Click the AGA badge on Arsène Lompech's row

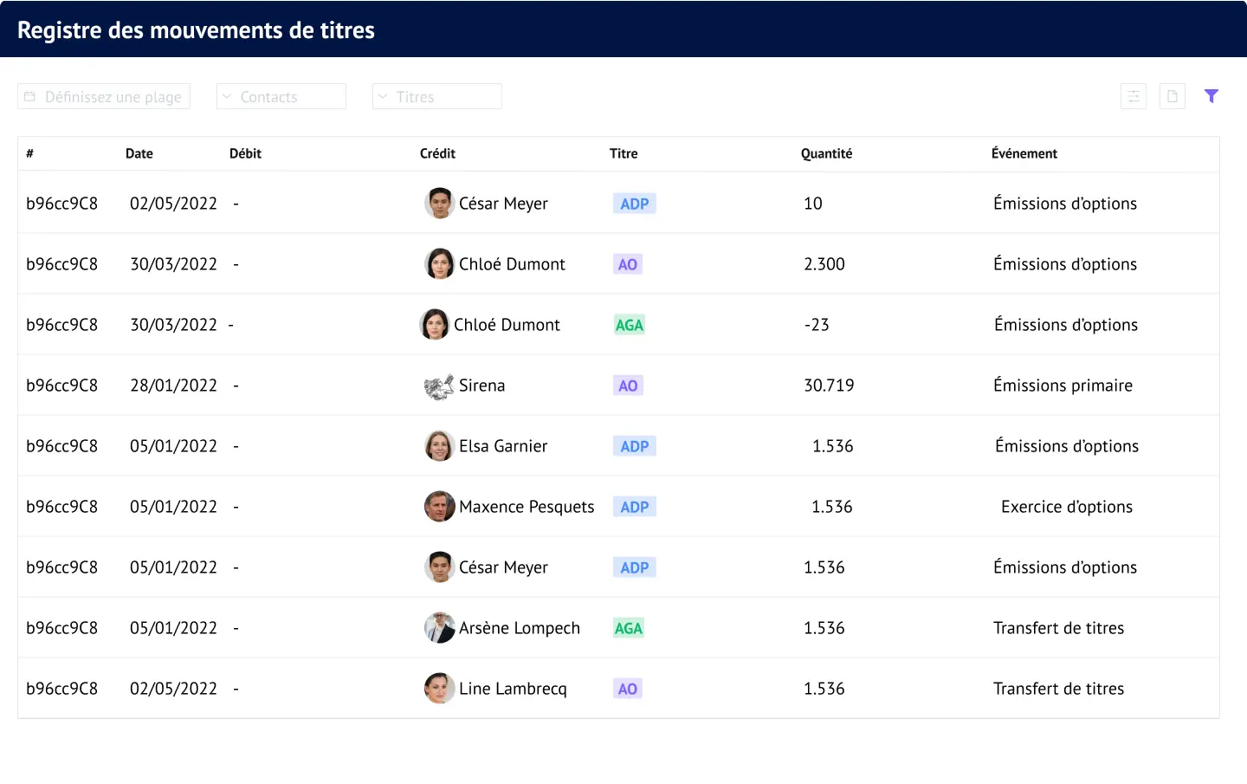tap(627, 627)
